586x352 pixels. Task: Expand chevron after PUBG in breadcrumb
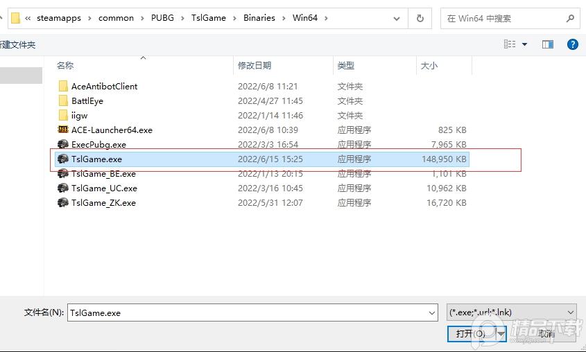(182, 18)
